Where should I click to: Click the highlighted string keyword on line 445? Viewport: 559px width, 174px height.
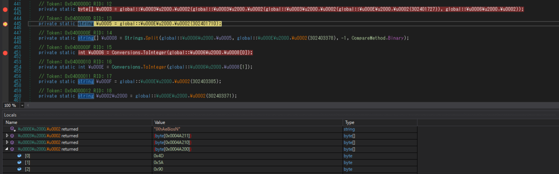(85, 23)
